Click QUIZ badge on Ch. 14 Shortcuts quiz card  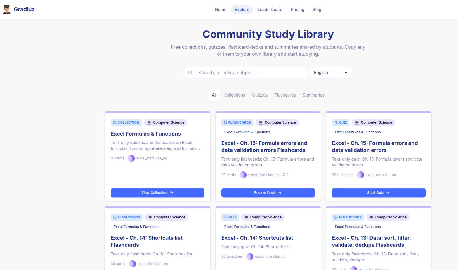coord(230,217)
